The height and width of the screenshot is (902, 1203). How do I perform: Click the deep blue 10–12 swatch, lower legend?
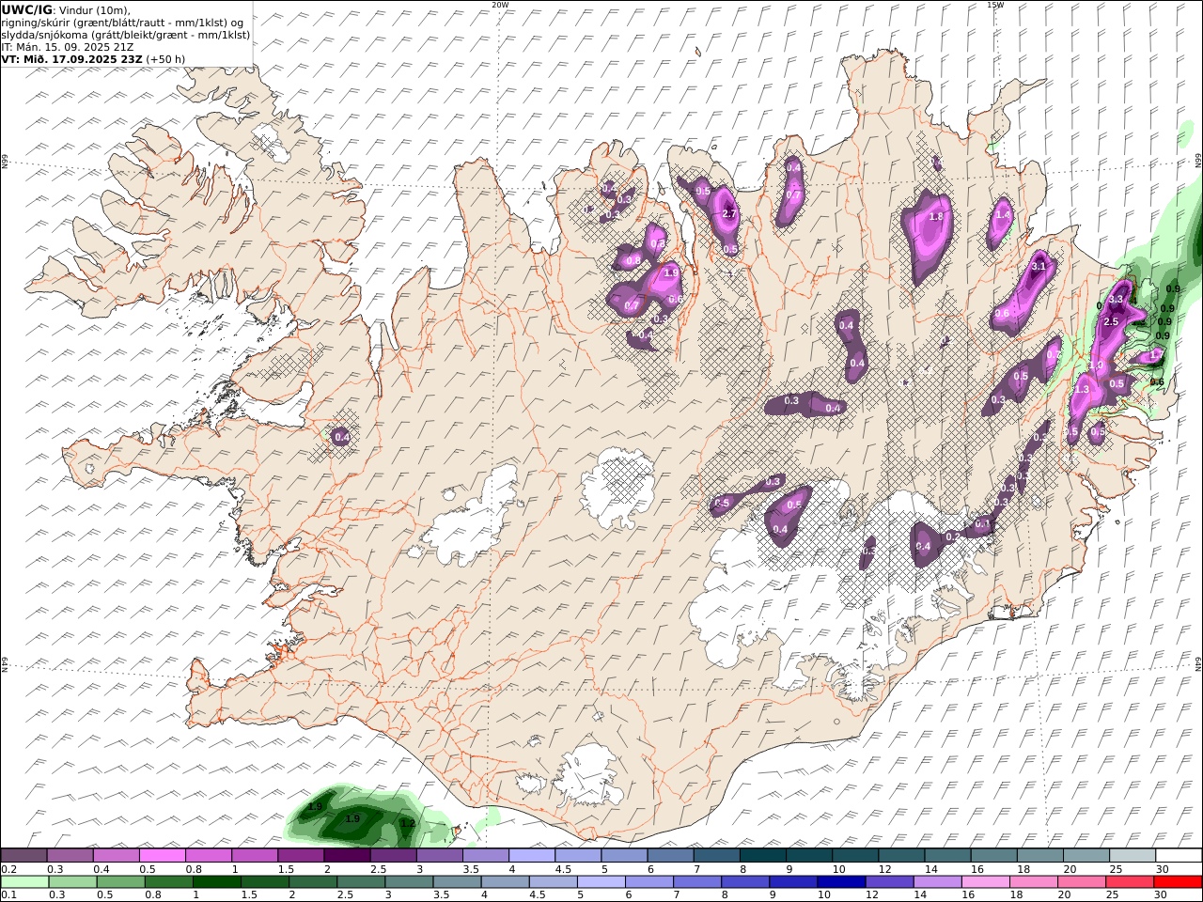click(x=841, y=881)
